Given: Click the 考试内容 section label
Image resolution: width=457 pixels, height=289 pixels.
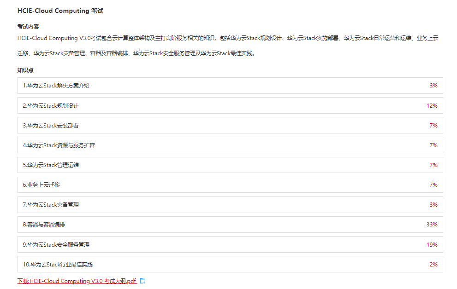Looking at the screenshot, I should [28, 26].
